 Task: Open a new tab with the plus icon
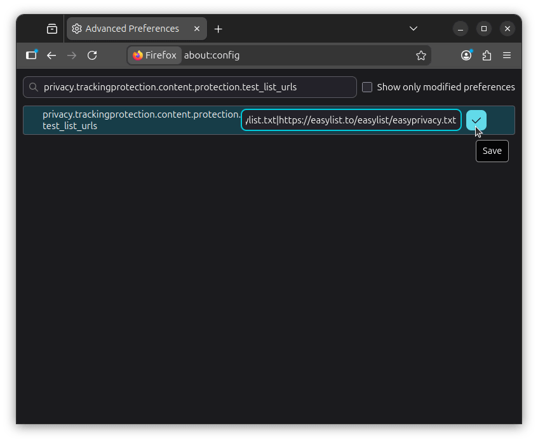218,29
